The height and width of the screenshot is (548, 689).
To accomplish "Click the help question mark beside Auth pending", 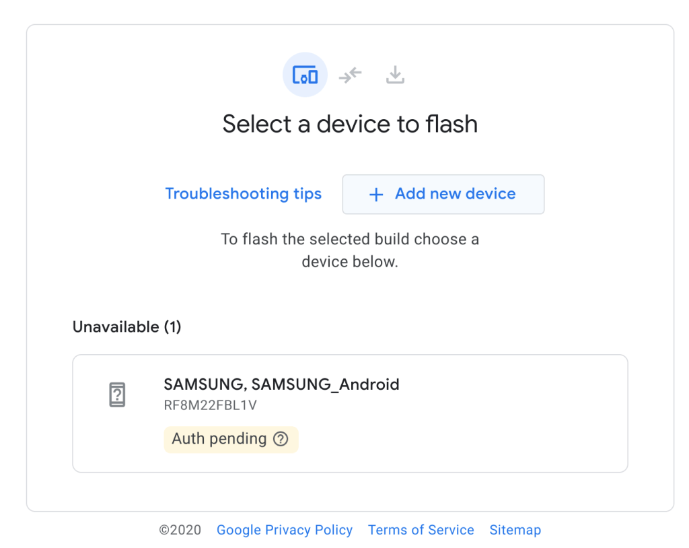I will [281, 439].
